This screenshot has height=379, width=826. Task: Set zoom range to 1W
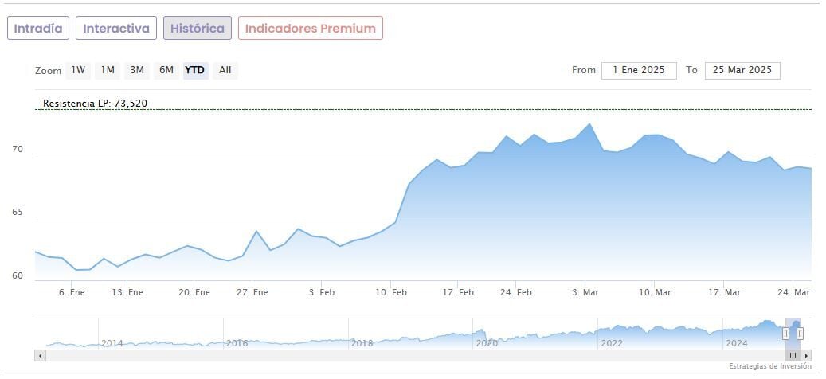point(78,70)
